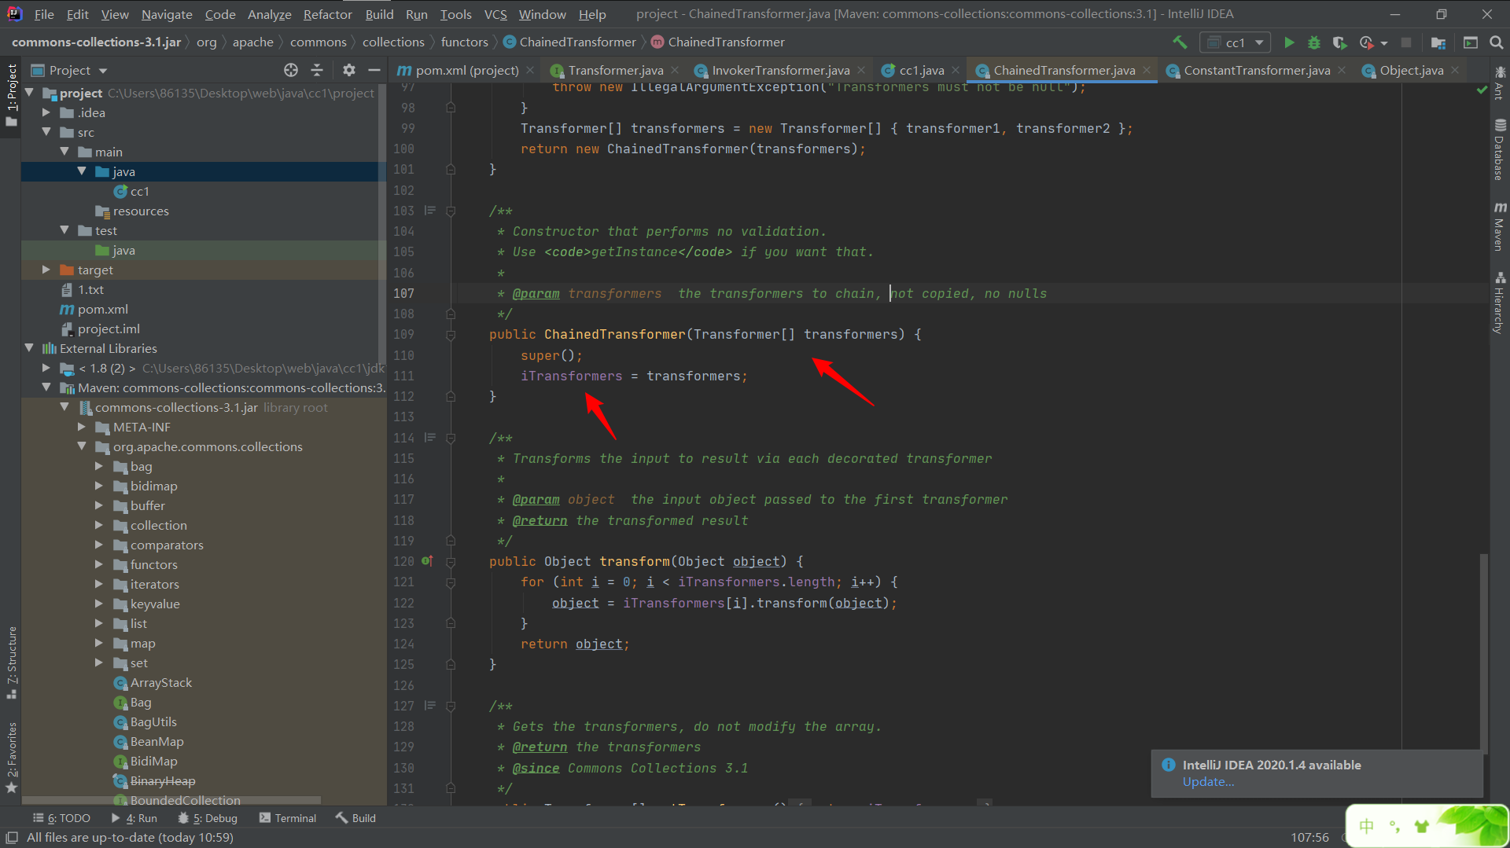
Task: Expand the bidimap package
Action: tap(99, 486)
